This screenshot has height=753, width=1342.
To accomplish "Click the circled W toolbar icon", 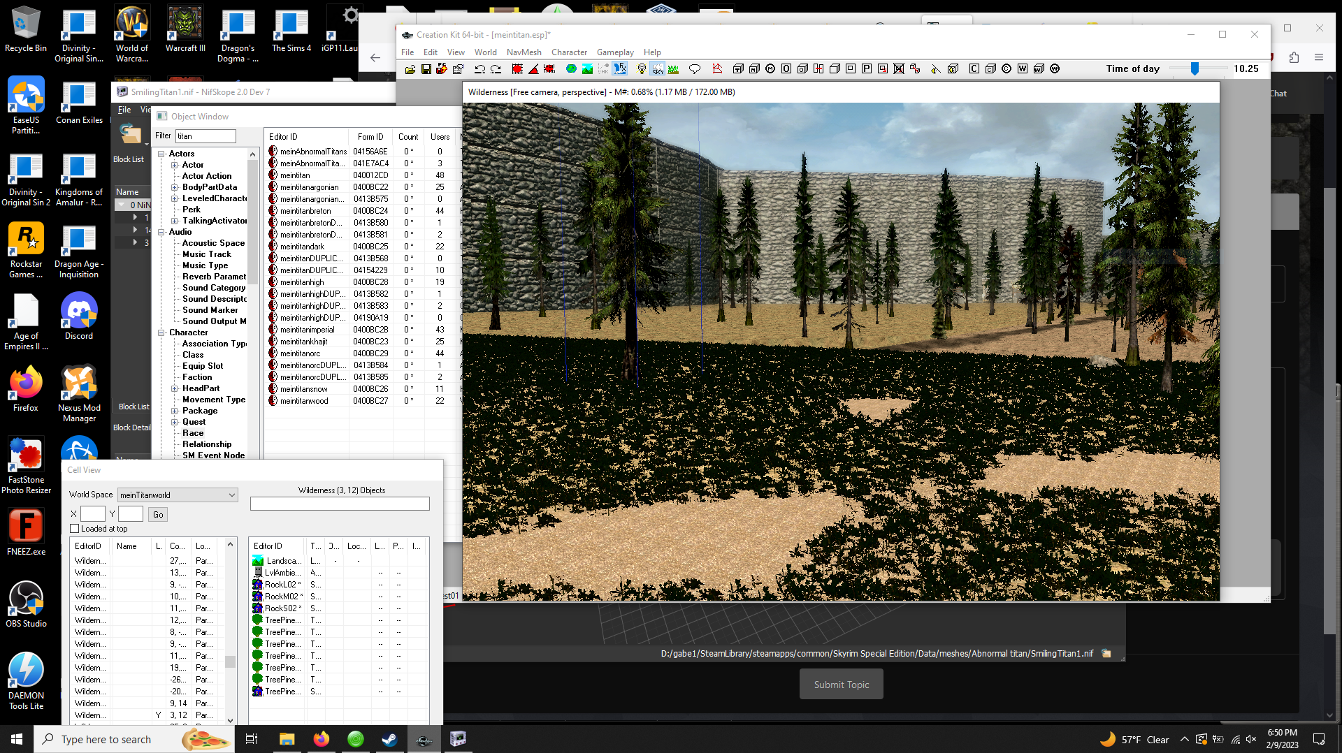I will [x=1055, y=69].
